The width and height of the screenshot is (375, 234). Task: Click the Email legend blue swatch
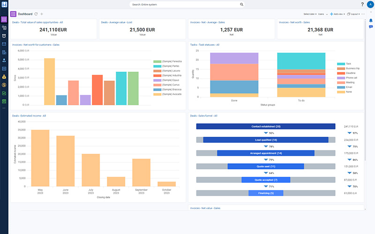click(341, 87)
